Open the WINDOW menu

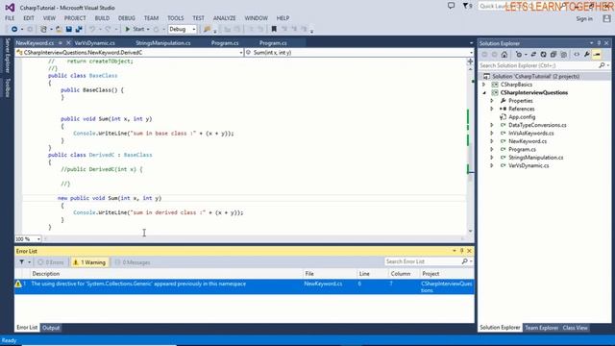(x=257, y=18)
